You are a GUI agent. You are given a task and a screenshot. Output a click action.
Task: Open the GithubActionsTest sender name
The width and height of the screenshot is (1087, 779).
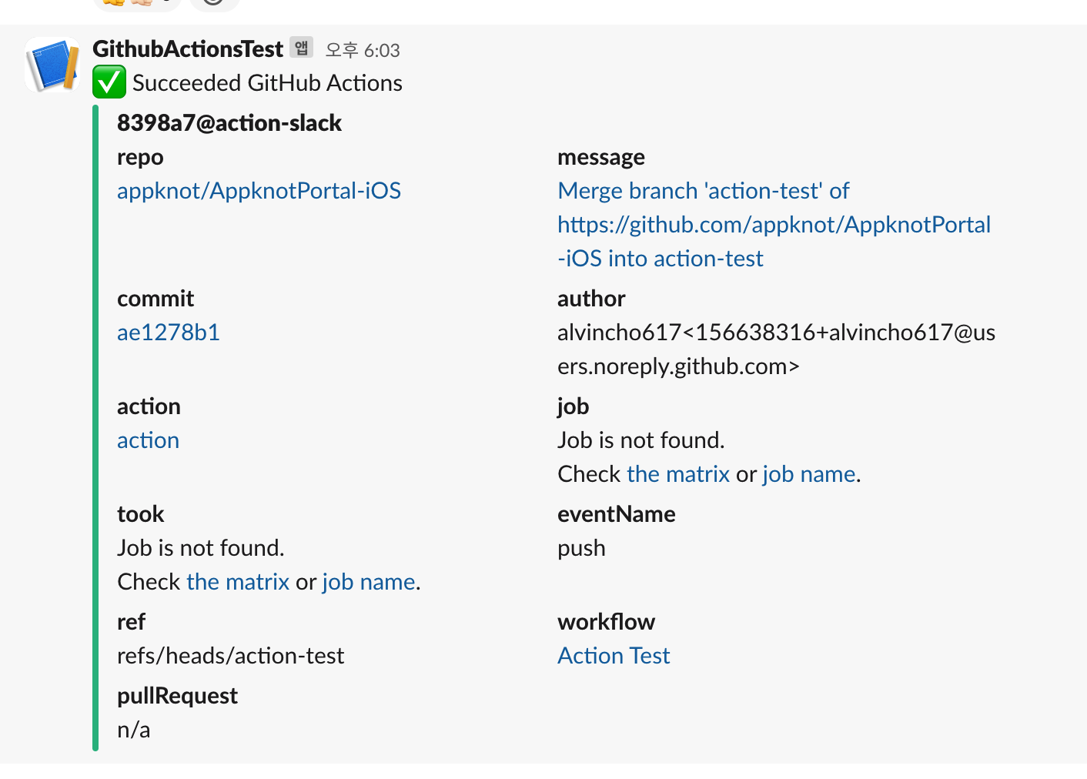(188, 49)
